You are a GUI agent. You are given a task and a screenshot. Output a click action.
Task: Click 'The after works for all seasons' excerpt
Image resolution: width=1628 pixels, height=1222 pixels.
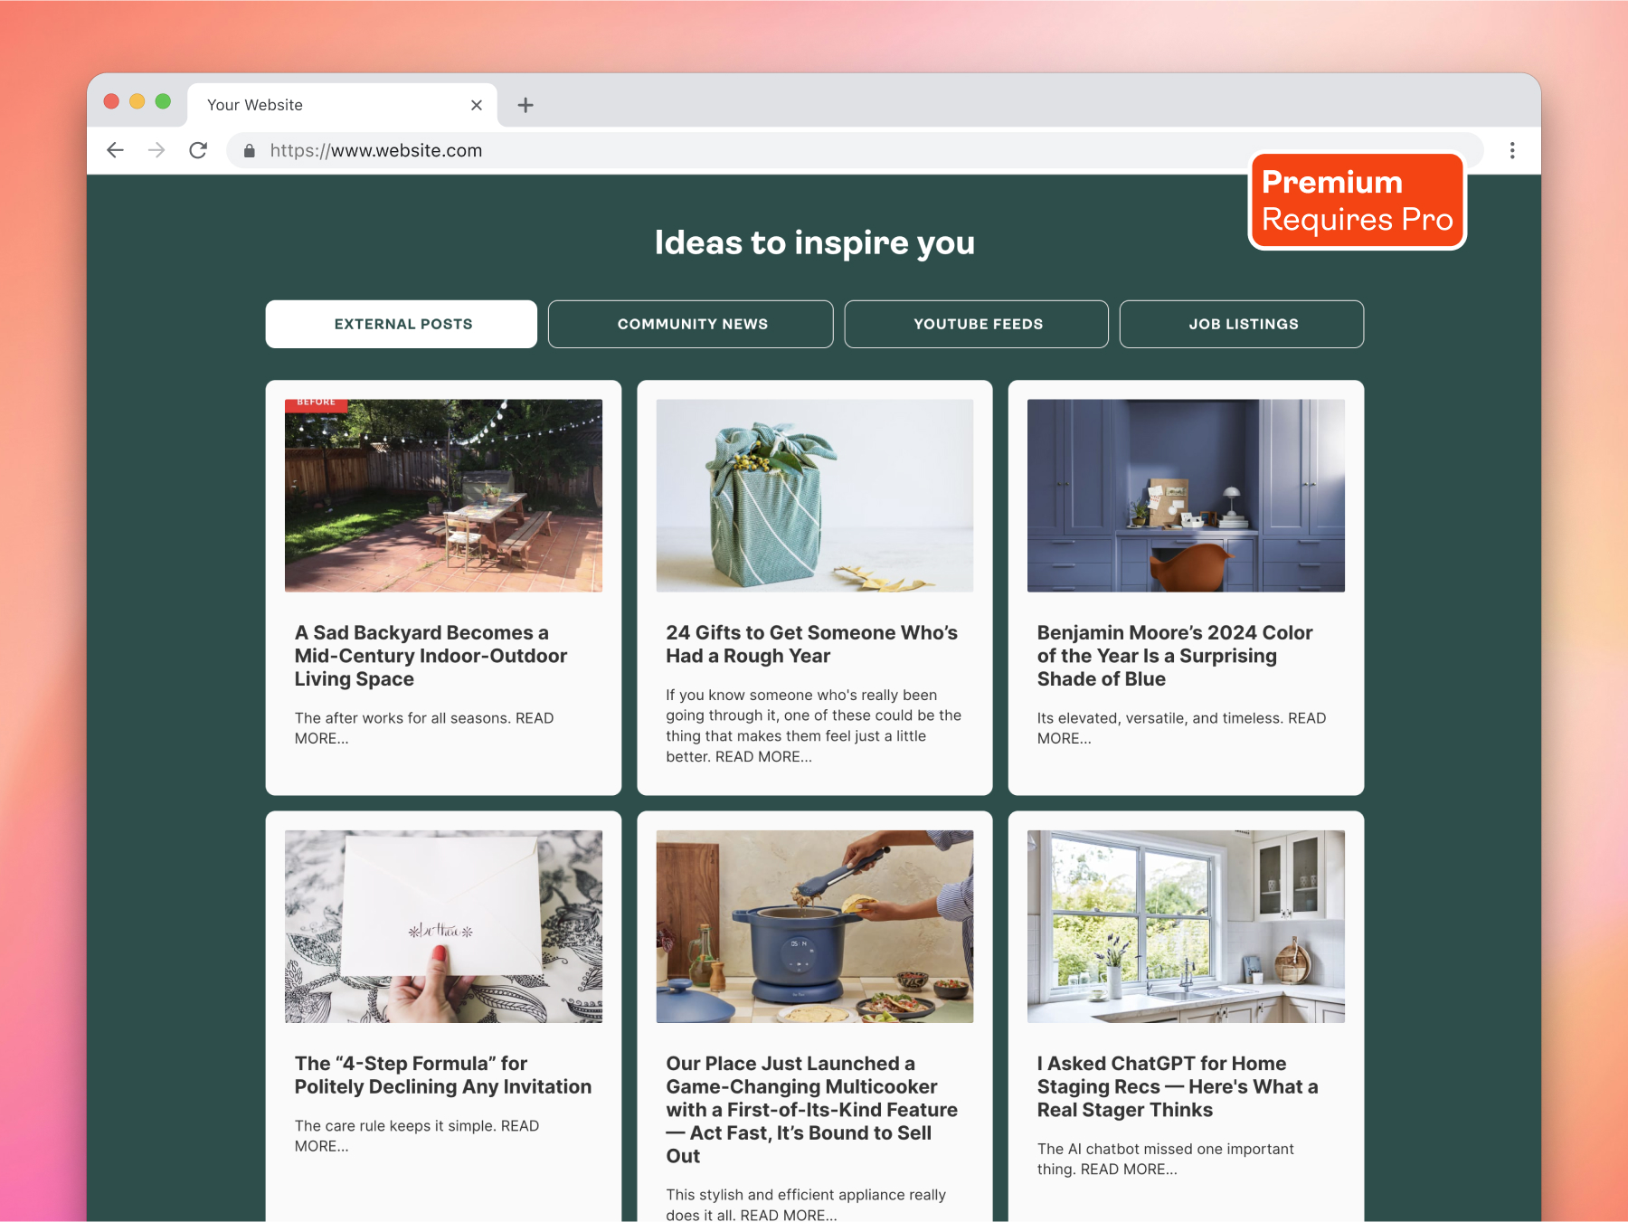click(424, 728)
